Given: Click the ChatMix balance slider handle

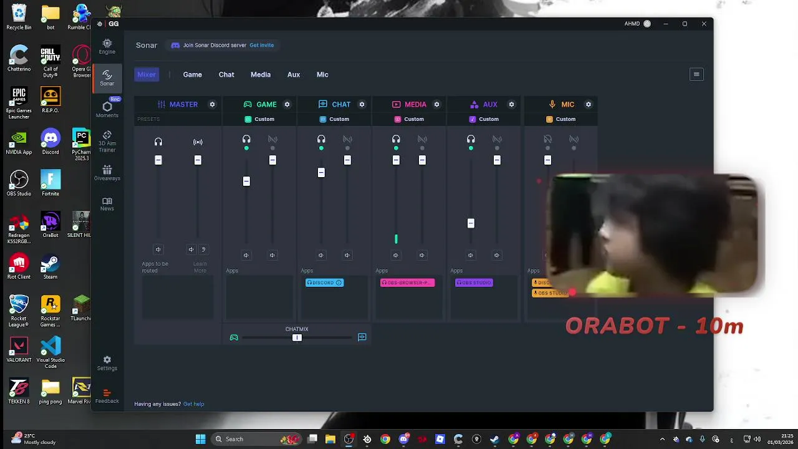Looking at the screenshot, I should [297, 337].
